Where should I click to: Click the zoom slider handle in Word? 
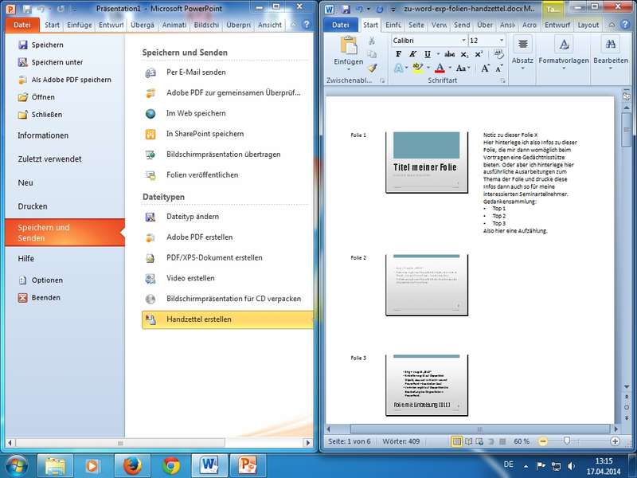click(566, 441)
